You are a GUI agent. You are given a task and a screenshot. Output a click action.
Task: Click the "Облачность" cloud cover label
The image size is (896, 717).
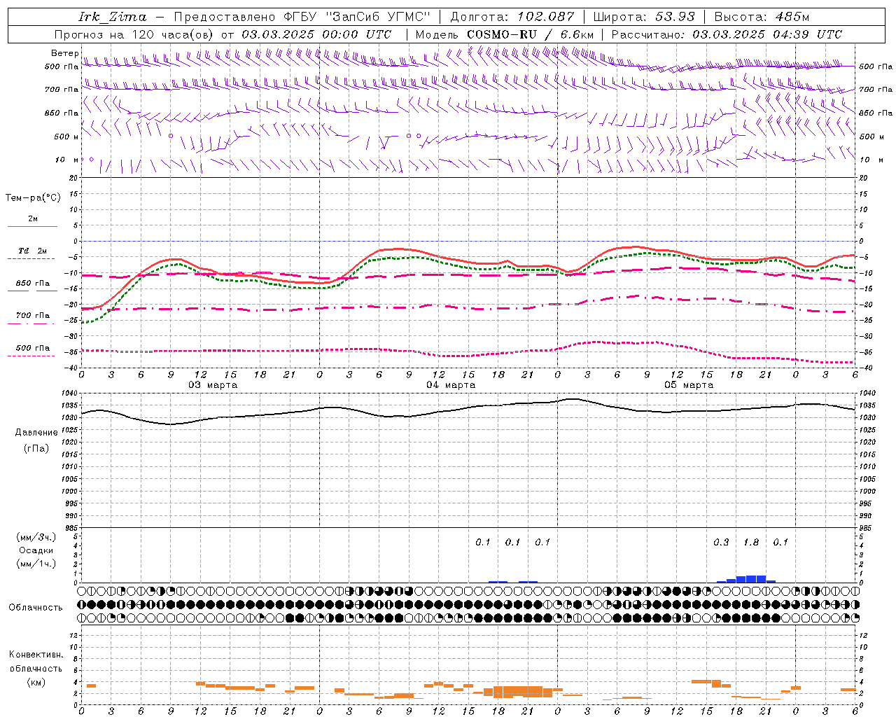pos(36,607)
